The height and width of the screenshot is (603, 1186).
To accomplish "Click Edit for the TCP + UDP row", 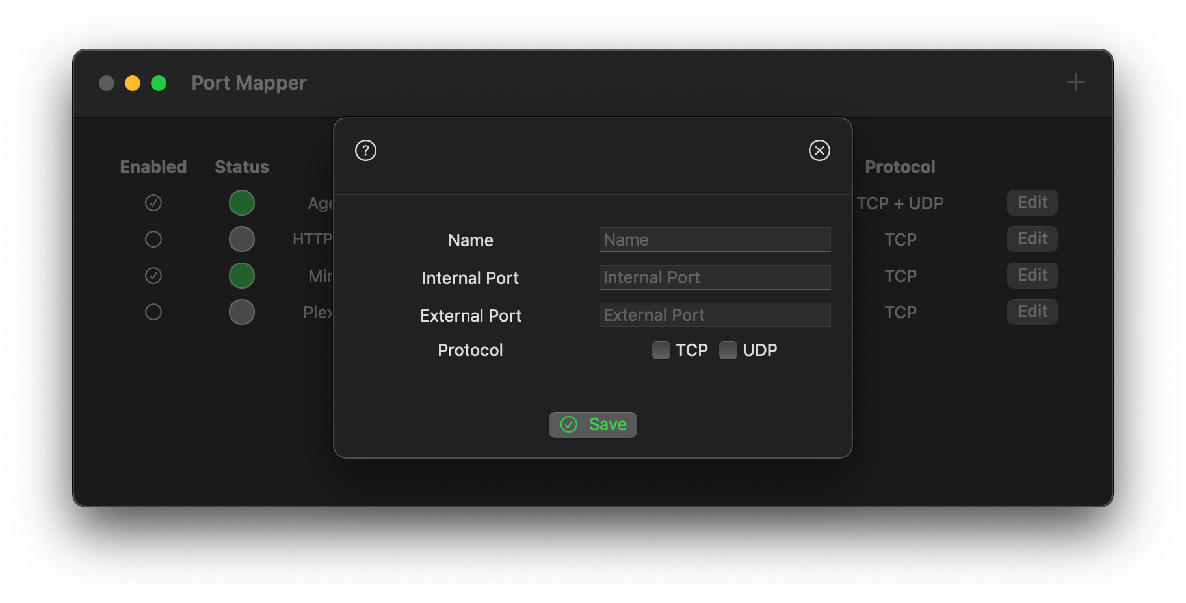I will coord(1032,202).
